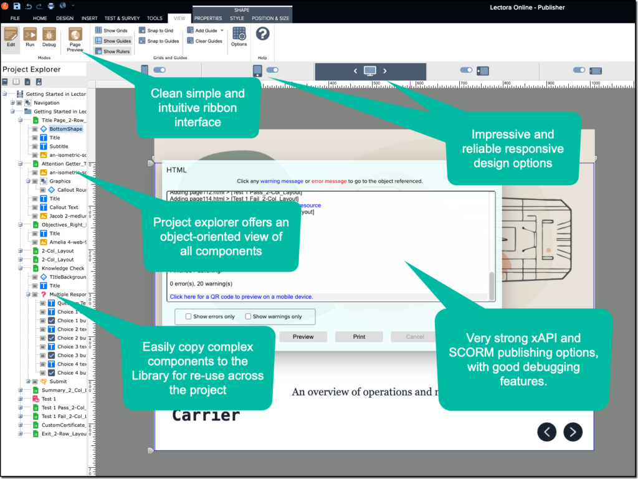
Task: Click the Run mode icon
Action: 30,37
